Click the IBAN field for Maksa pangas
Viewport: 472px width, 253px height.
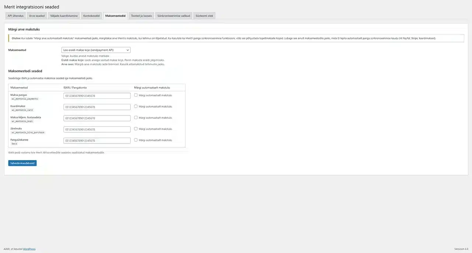(x=97, y=96)
